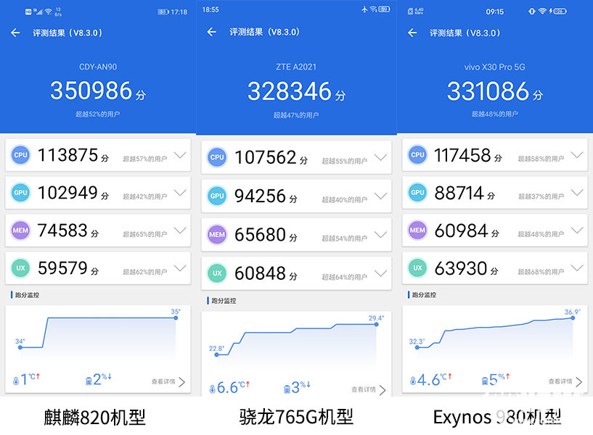Viewport: 593px width, 435px height.
Task: Expand the GPU 94256 score row
Action: 380,196
